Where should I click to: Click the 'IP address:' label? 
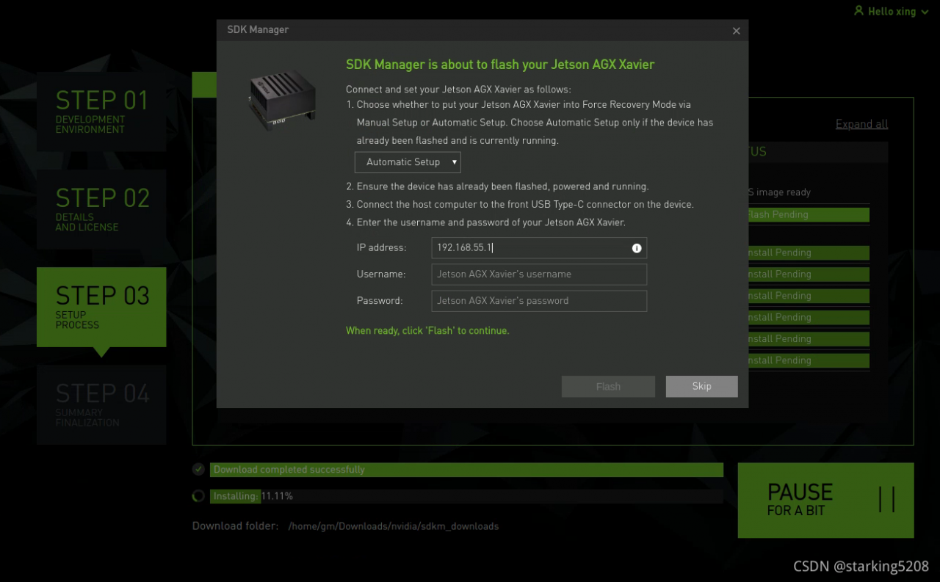click(x=381, y=248)
